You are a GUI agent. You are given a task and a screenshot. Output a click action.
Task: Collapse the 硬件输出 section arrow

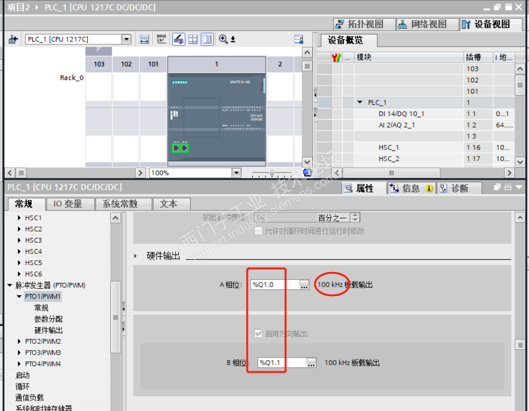point(135,256)
